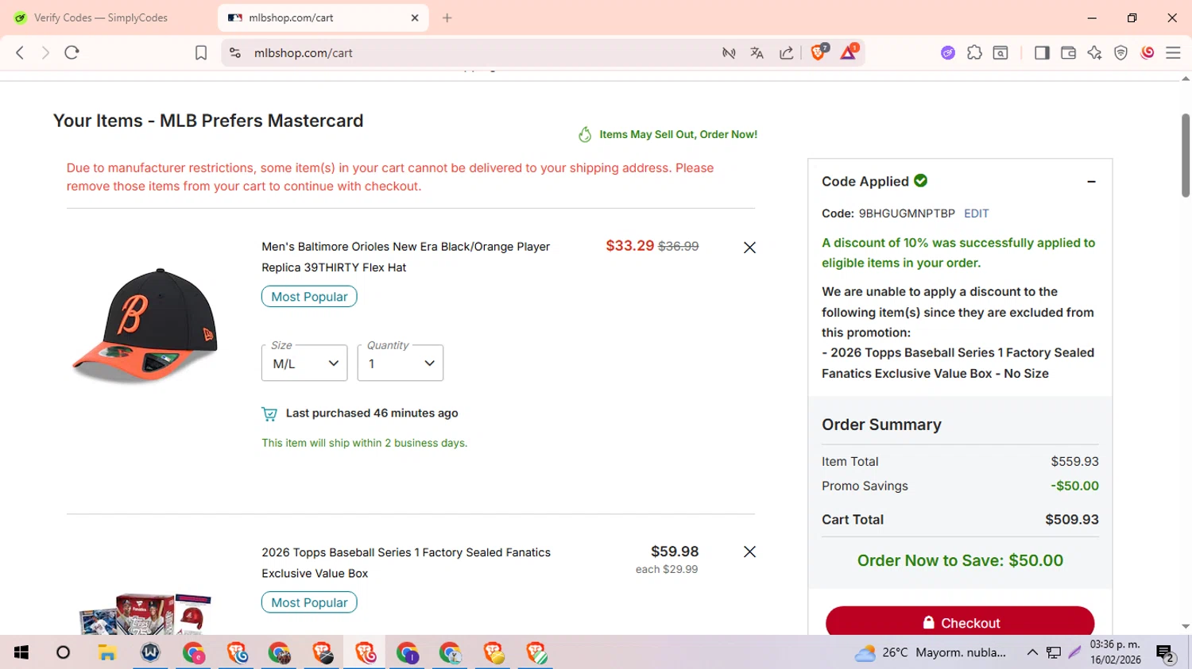The width and height of the screenshot is (1192, 669).
Task: Open the Orioles Flex Hat product link
Action: coord(405,257)
